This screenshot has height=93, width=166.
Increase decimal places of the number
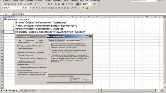pyautogui.click(x=65, y=8)
